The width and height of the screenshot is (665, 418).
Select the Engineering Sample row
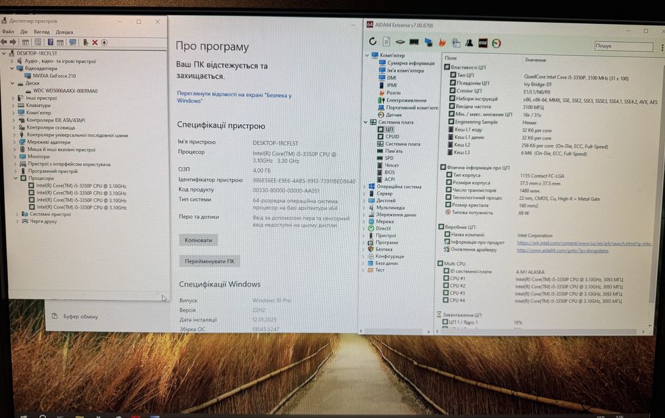pos(492,122)
